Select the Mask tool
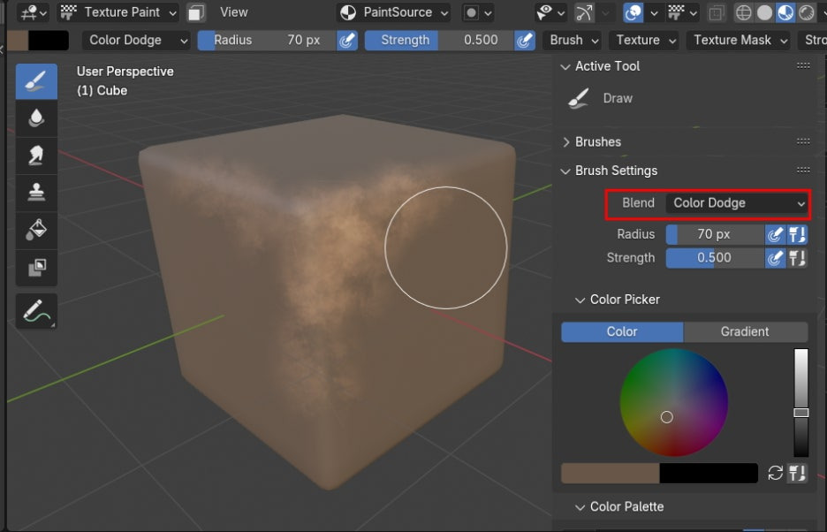The height and width of the screenshot is (532, 827). (x=36, y=268)
